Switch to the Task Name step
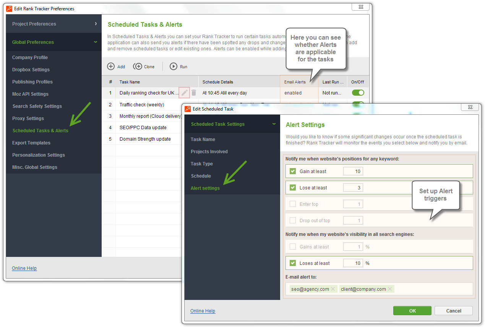The height and width of the screenshot is (327, 485). (x=203, y=139)
